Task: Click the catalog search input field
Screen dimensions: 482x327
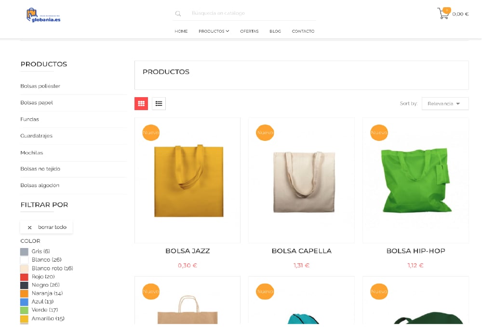Action: 251,13
